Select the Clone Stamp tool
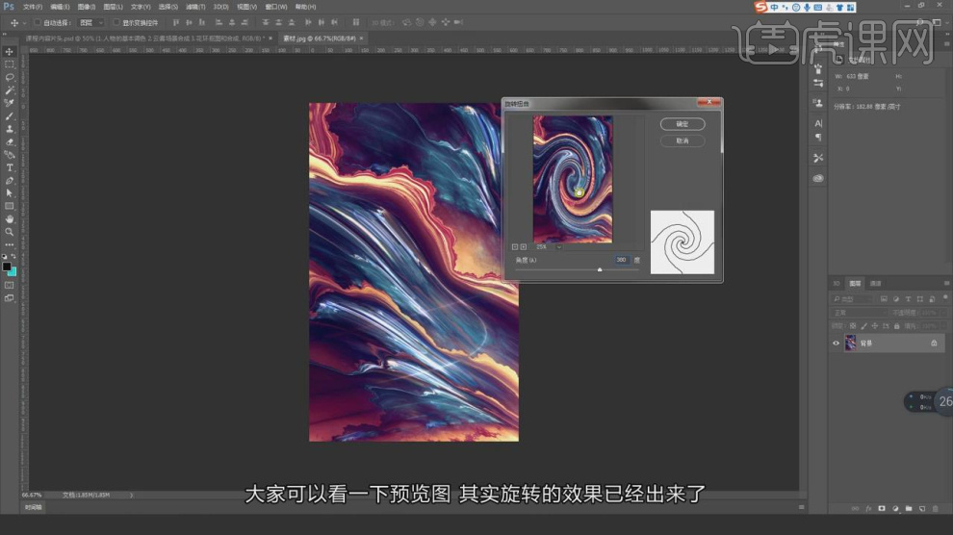The height and width of the screenshot is (535, 953). [9, 129]
